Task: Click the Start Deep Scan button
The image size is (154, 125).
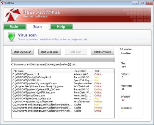Action: [50, 52]
